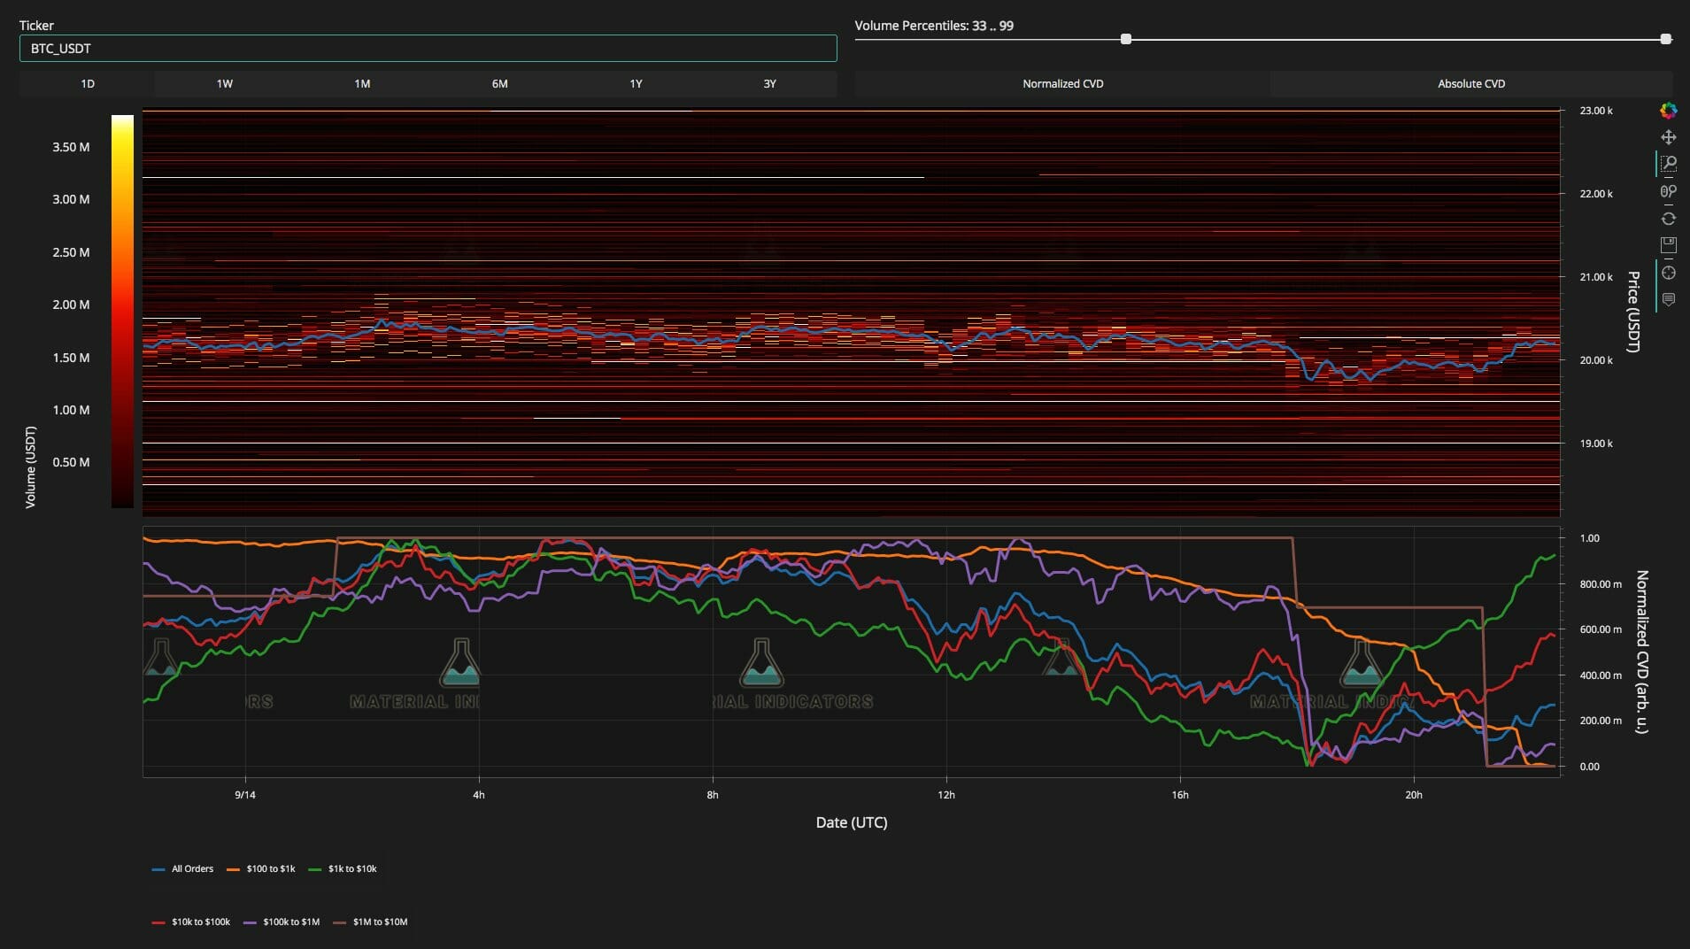The width and height of the screenshot is (1690, 949).
Task: Select the Pan tool
Action: click(1668, 137)
